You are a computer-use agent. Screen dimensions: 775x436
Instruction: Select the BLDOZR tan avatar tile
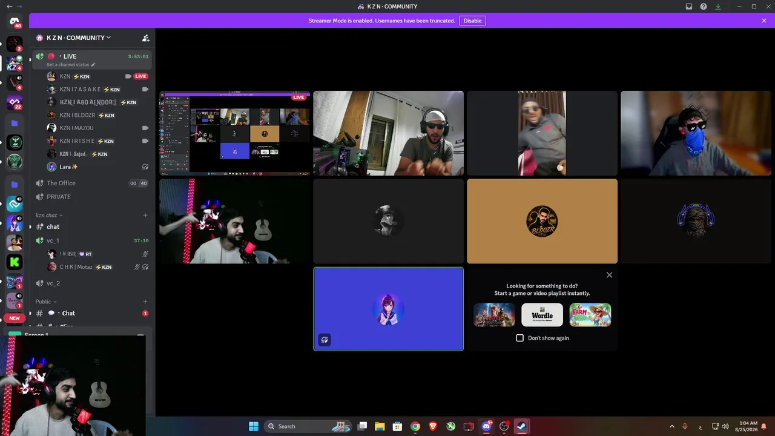(x=542, y=221)
